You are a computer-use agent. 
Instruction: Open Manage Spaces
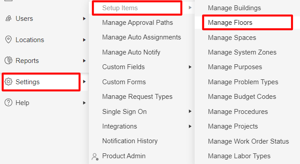coord(232,38)
